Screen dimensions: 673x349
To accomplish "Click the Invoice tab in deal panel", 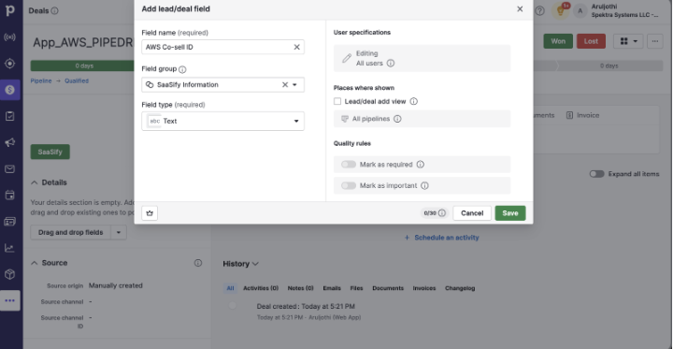I will tap(582, 115).
